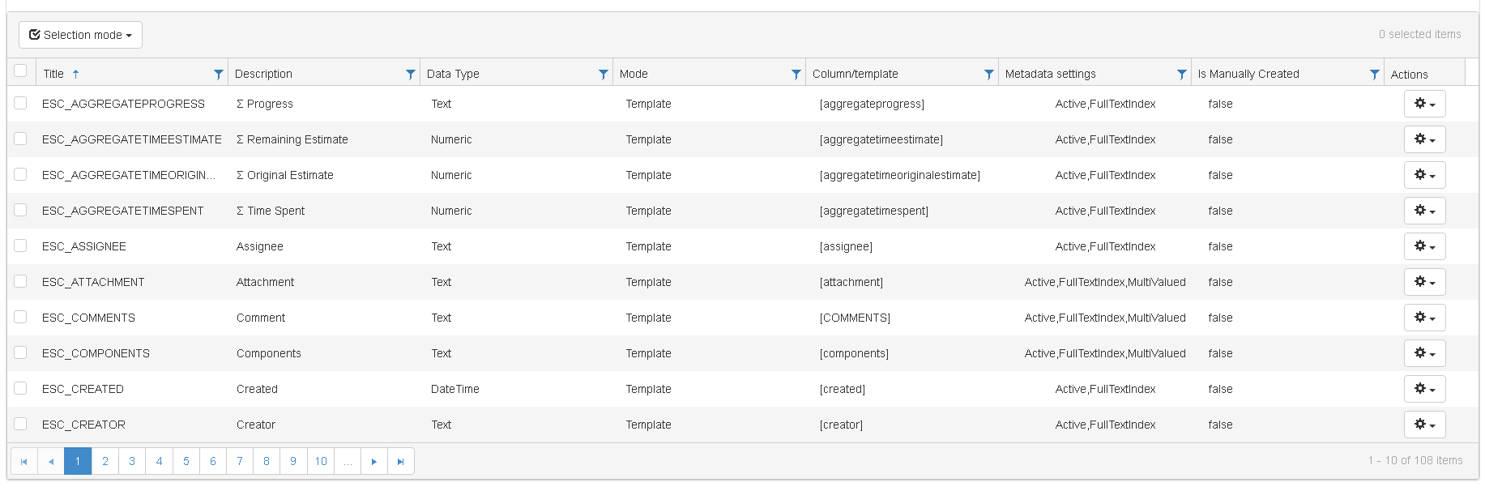Sort by the Title column header
The height and width of the screenshot is (491, 1485).
pos(53,74)
